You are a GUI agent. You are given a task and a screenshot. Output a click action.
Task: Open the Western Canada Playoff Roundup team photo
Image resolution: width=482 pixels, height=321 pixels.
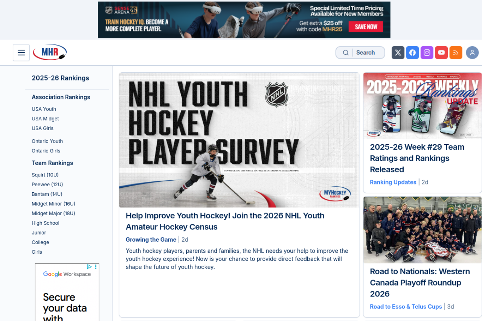(422, 230)
